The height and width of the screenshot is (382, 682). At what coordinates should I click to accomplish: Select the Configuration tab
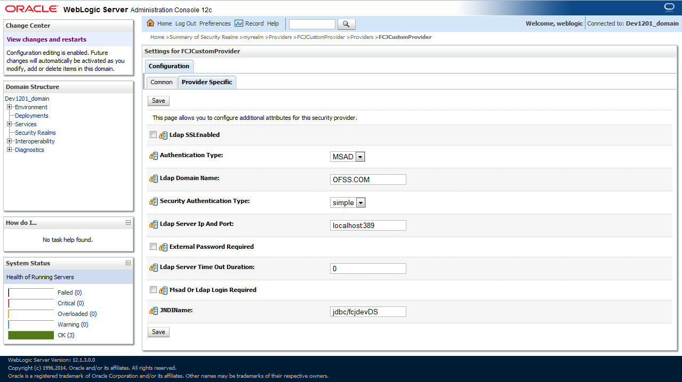point(169,66)
